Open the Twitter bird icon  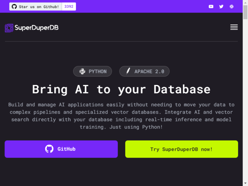tap(221, 6)
